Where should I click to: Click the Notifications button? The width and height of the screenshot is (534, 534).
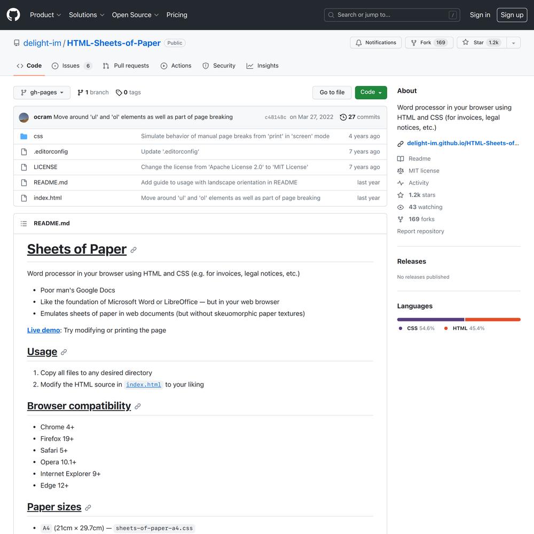[375, 43]
